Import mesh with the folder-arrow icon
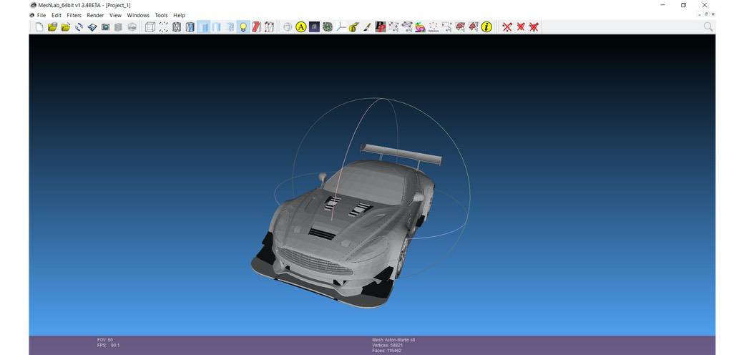Image resolution: width=744 pixels, height=355 pixels. coord(66,27)
